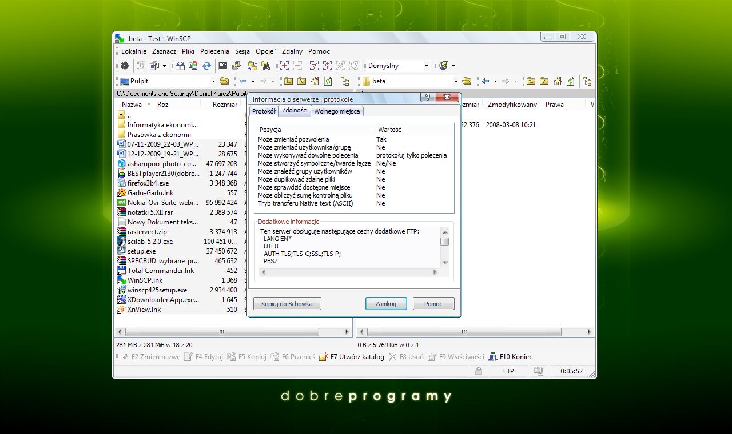The height and width of the screenshot is (434, 732).
Task: Refresh the remote panel
Action: coord(570,81)
